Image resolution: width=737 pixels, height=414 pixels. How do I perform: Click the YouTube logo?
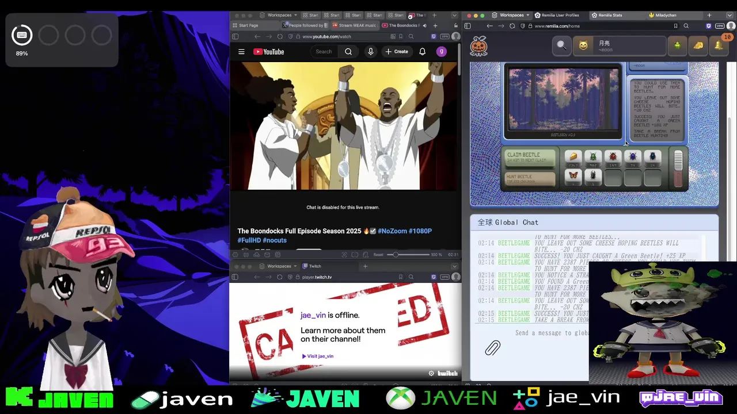[269, 52]
